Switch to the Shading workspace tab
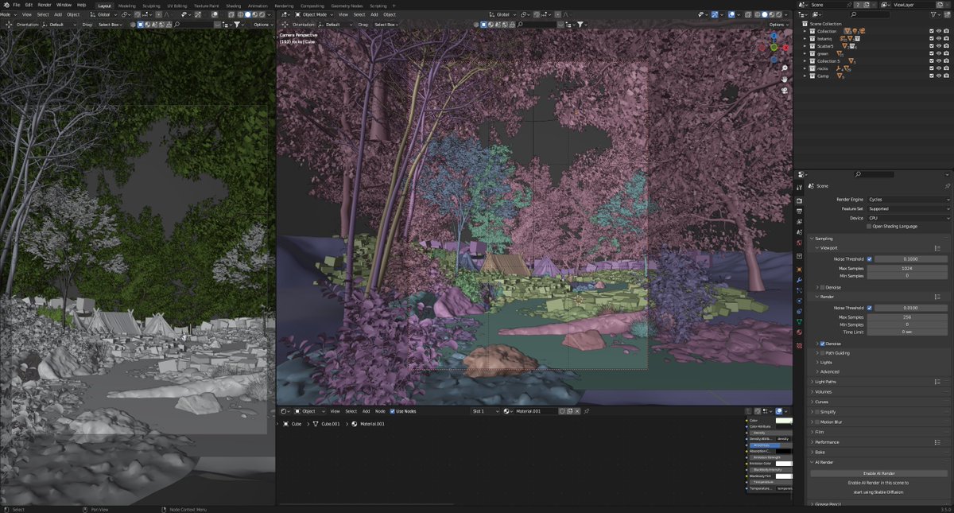Viewport: 954px width, 513px height. (x=233, y=6)
